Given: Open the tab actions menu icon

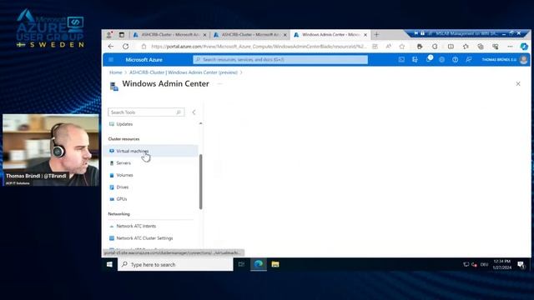Looking at the screenshot, I should tap(122, 35).
